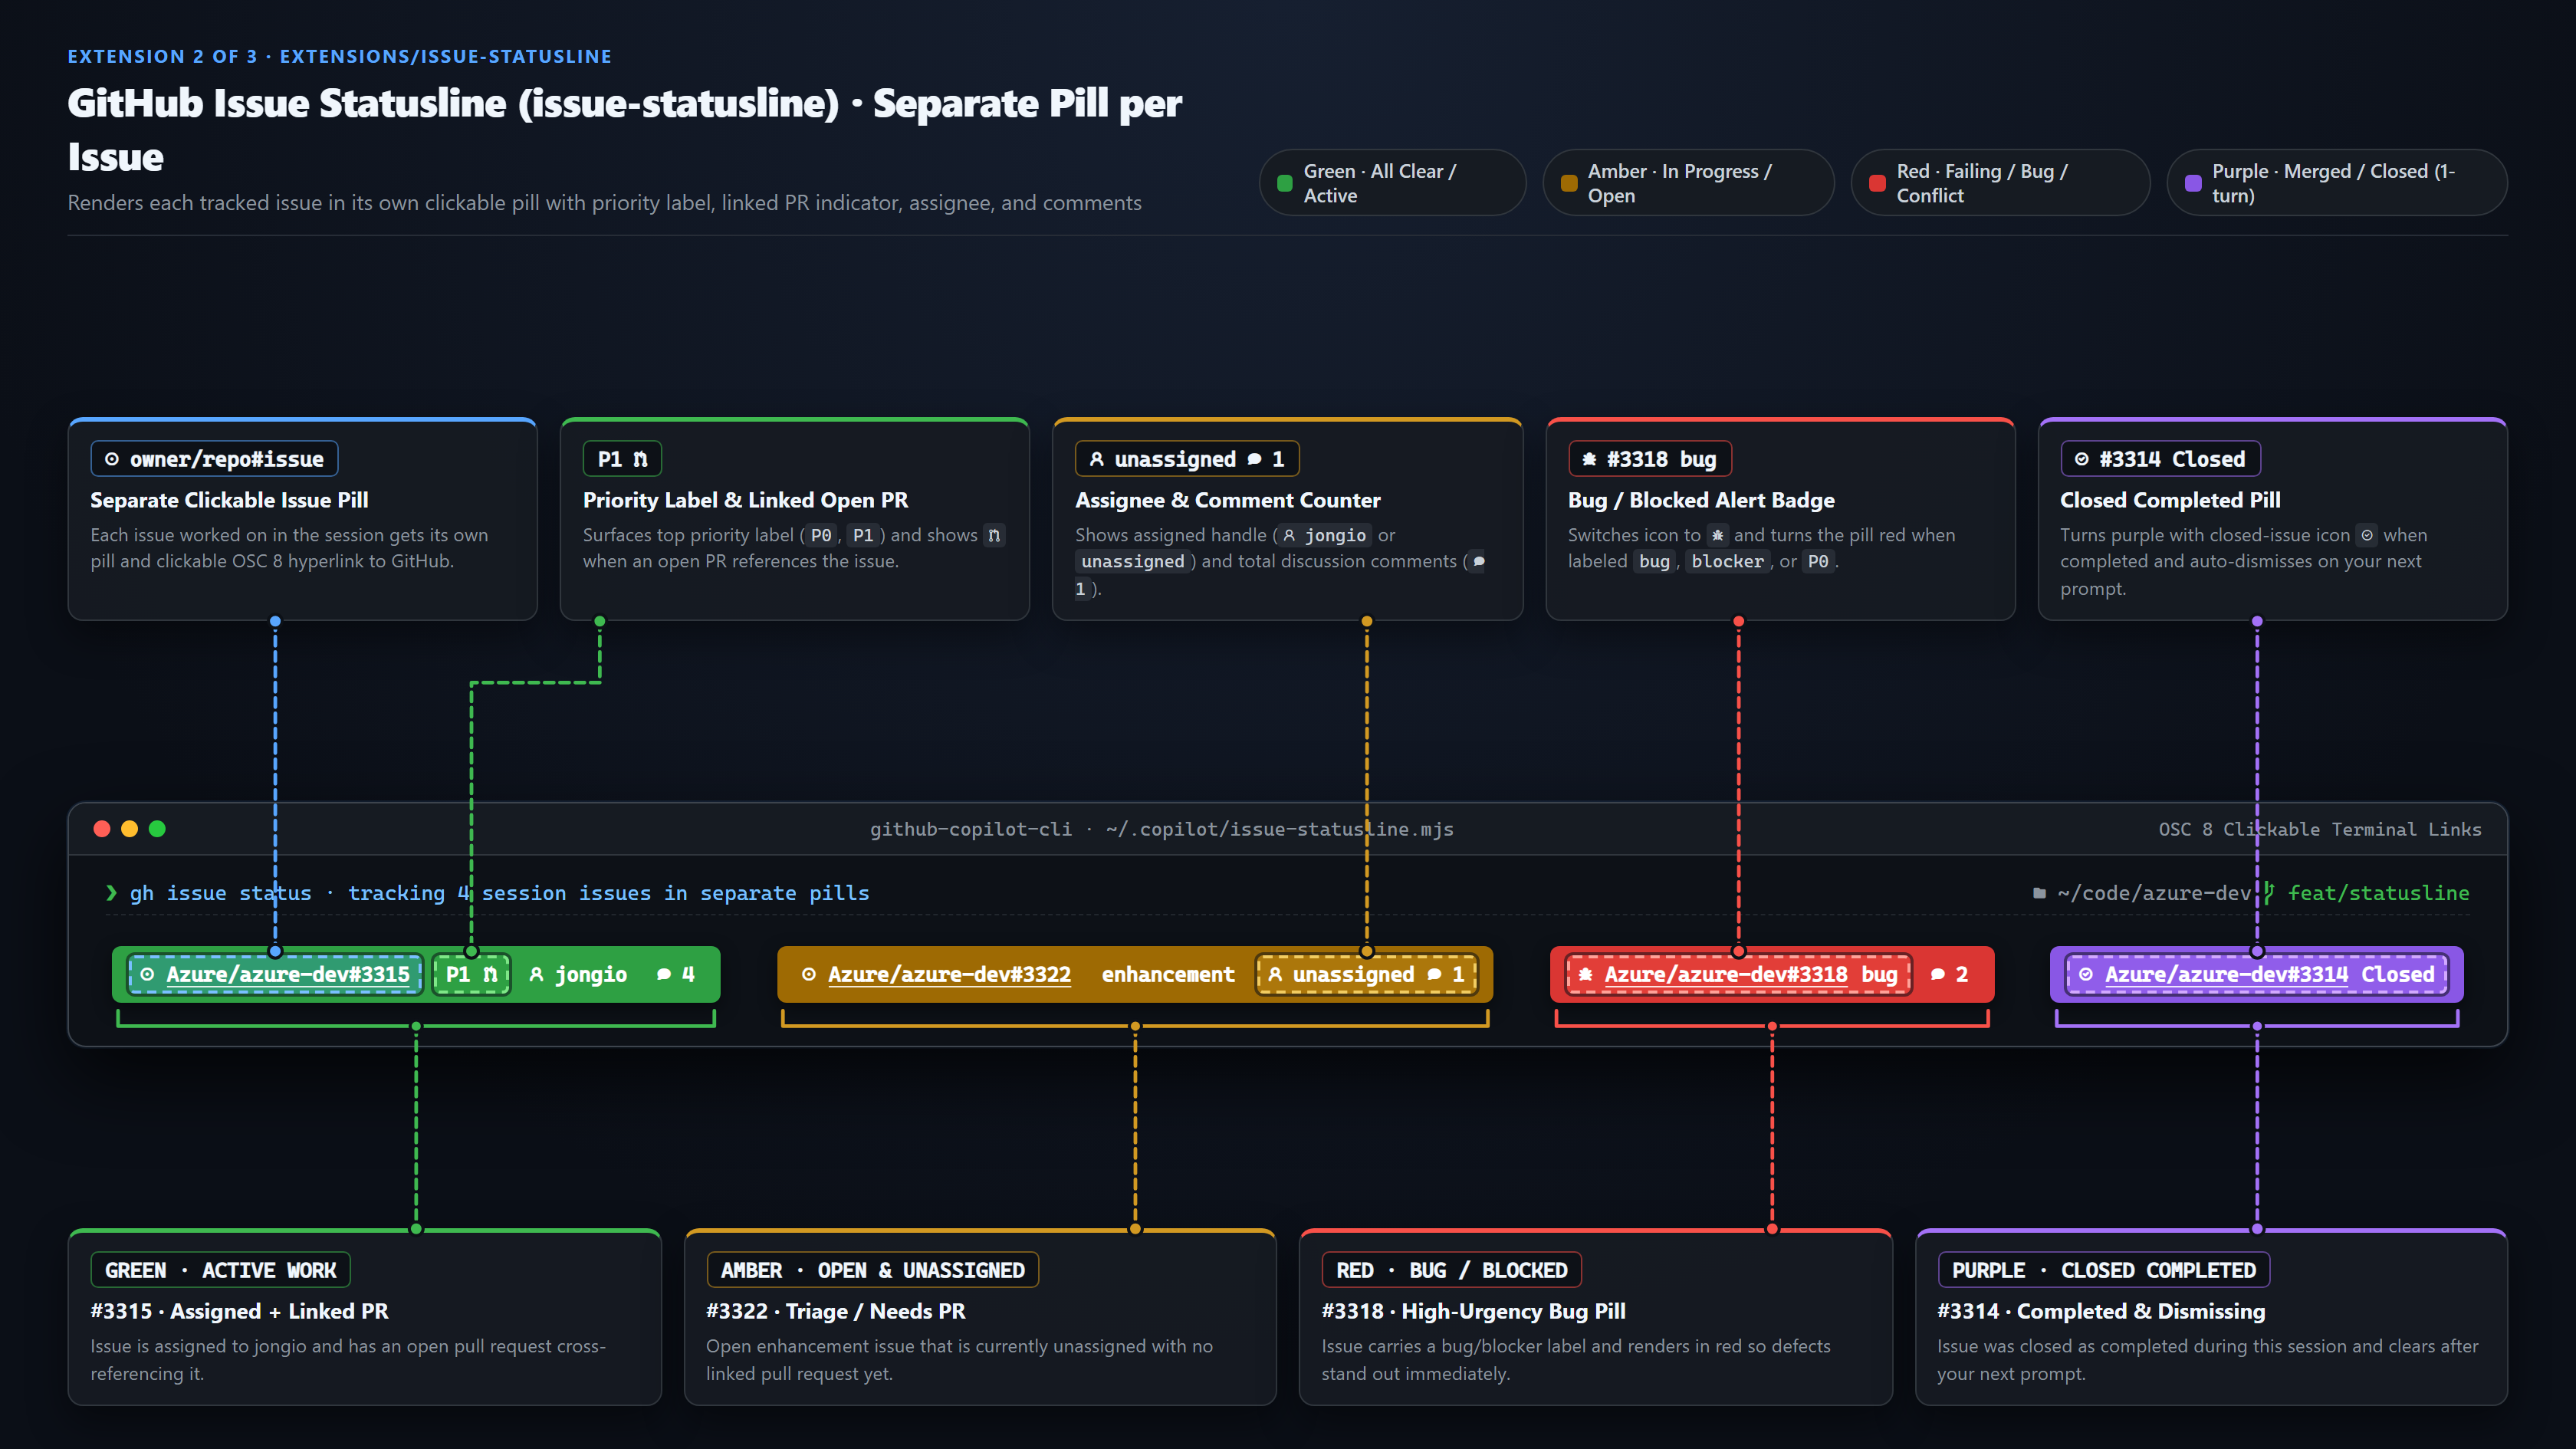Click the #3318 bug sample pill in the top card
The width and height of the screenshot is (2576, 1449).
click(1649, 459)
